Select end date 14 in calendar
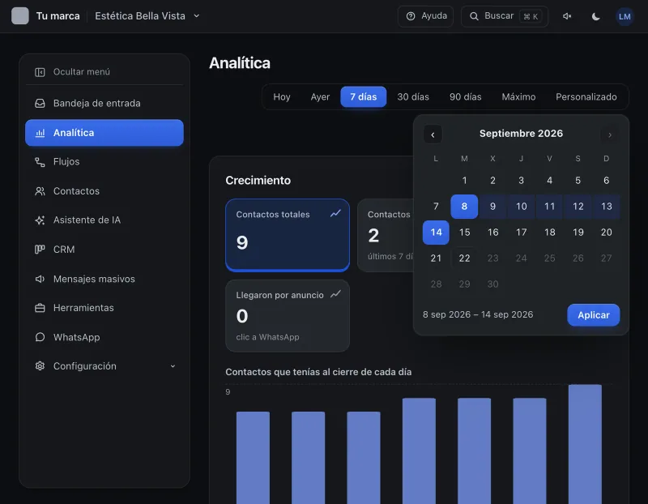Image resolution: width=648 pixels, height=504 pixels. tap(436, 233)
